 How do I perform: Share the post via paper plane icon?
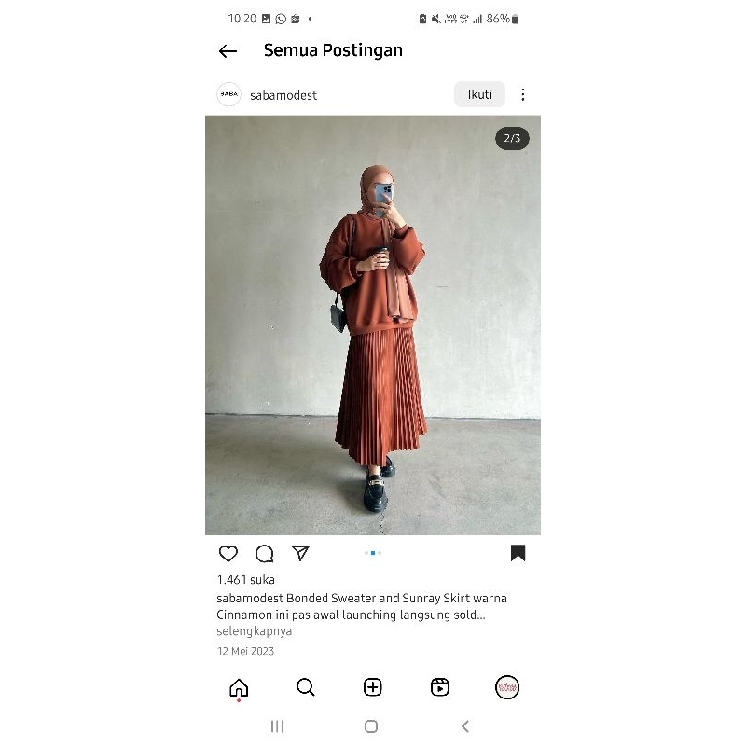[300, 554]
